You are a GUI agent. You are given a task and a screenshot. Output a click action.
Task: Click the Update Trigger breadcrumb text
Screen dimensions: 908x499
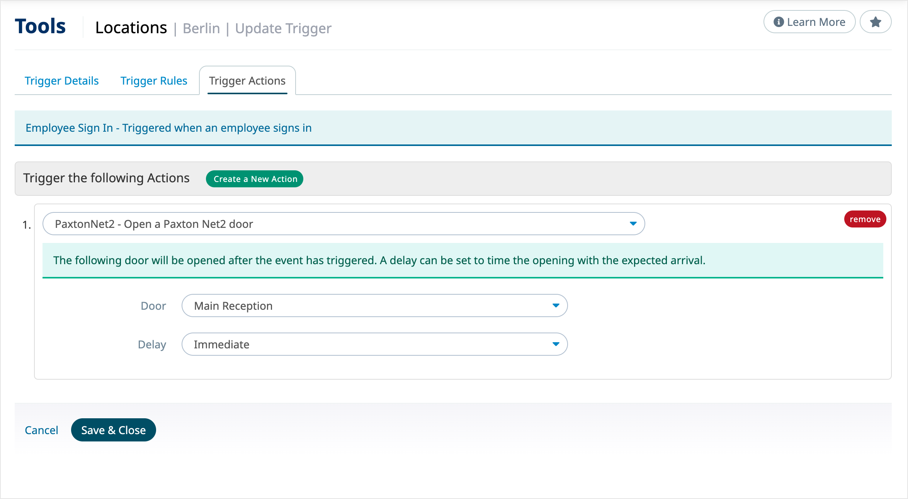click(283, 29)
